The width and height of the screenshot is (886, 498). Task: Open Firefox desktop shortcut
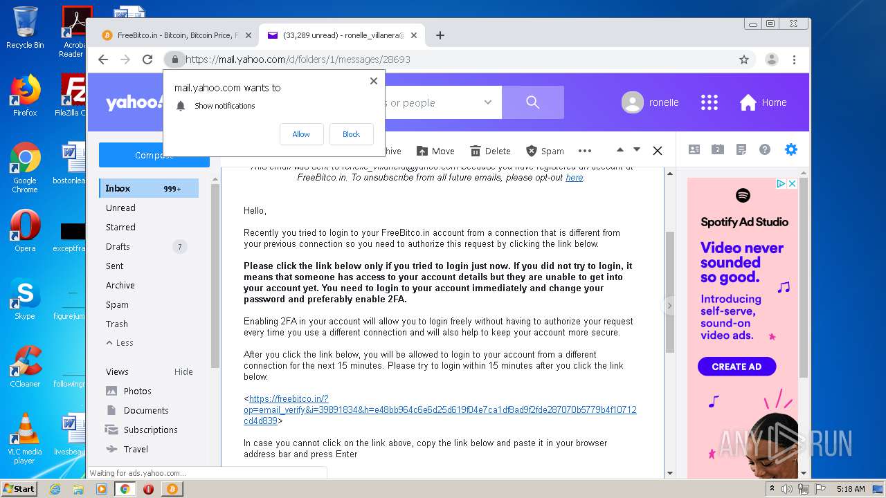(x=25, y=96)
